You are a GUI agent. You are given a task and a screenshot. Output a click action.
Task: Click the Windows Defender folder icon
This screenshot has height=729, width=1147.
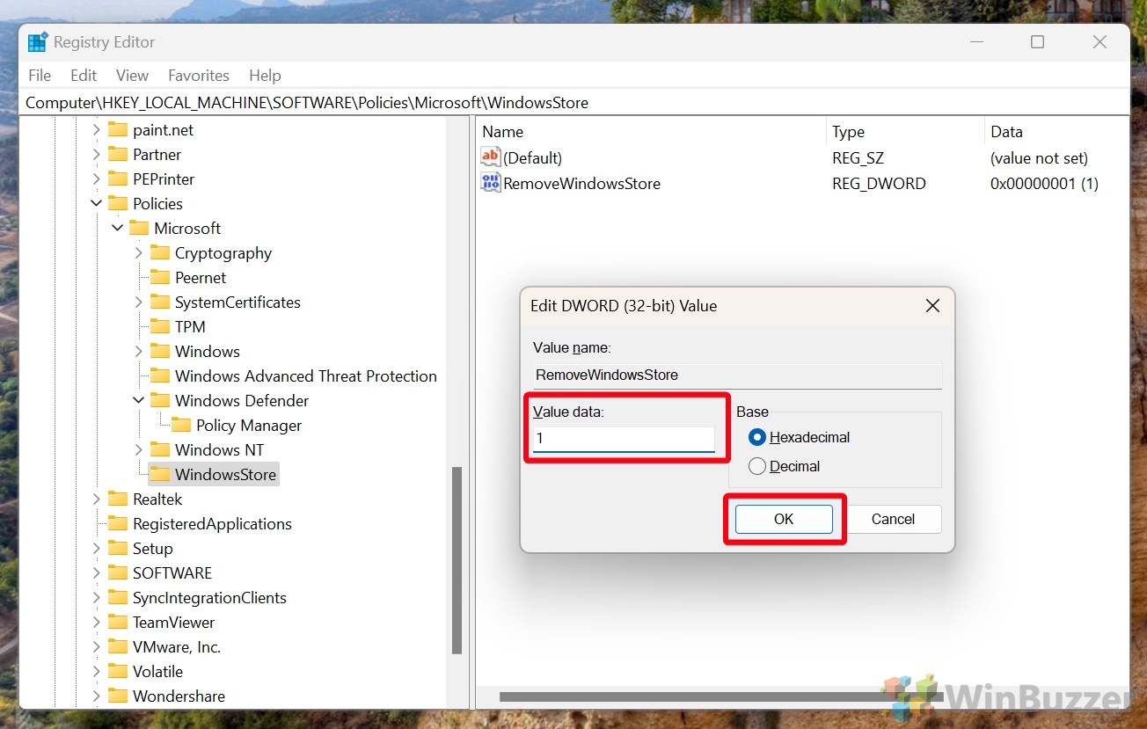160,400
